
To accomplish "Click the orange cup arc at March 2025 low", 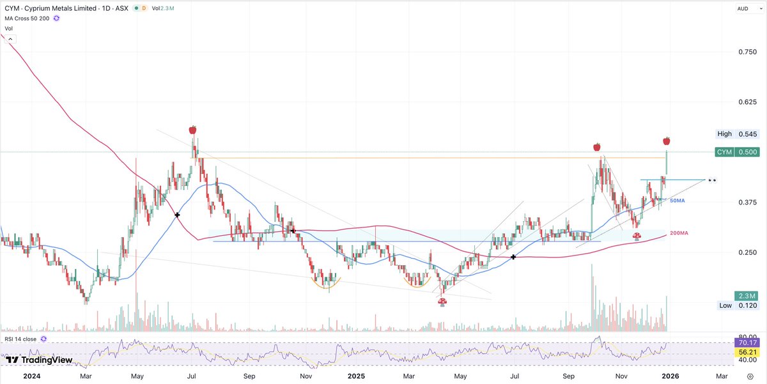I will (x=417, y=282).
